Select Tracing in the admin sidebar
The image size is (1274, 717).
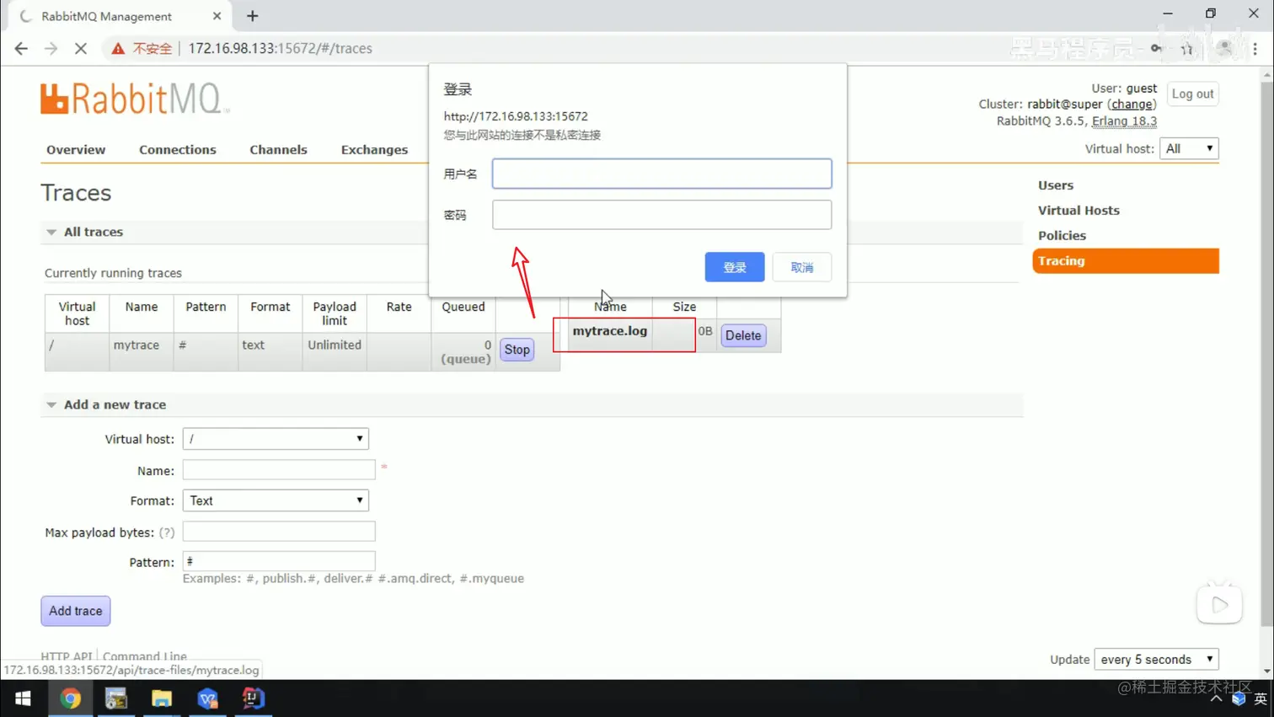point(1126,261)
